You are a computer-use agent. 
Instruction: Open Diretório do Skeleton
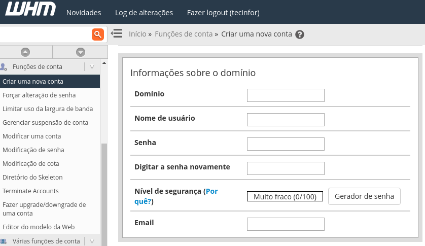pyautogui.click(x=32, y=178)
